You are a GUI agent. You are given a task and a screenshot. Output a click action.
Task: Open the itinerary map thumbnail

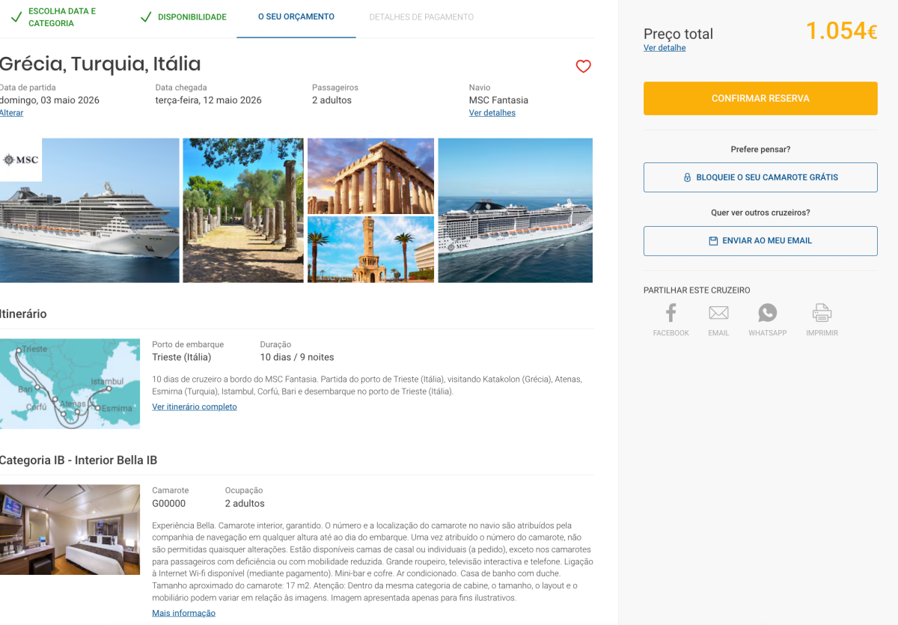click(x=70, y=384)
